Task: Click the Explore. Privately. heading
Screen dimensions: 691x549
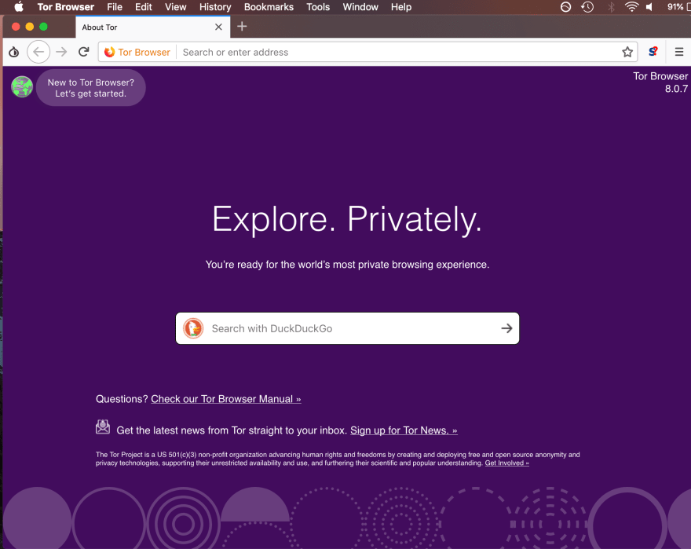Action: [347, 218]
